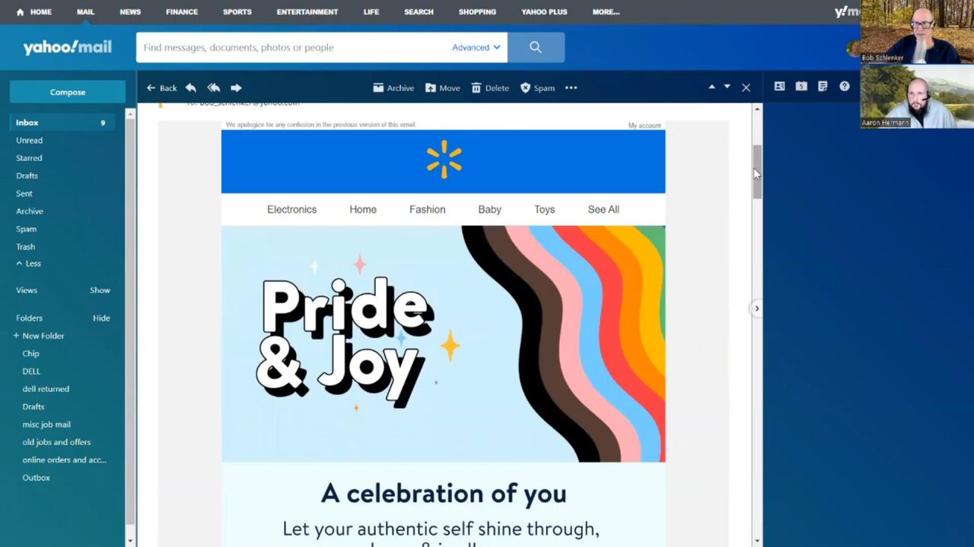Mark this email as Spam
Screen dimensions: 974x547
tap(537, 88)
